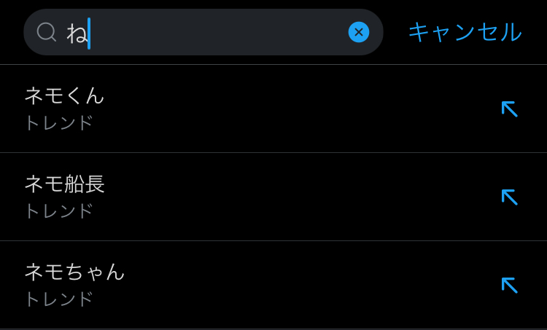Click the トレンド label under ネモちゃん

(59, 299)
